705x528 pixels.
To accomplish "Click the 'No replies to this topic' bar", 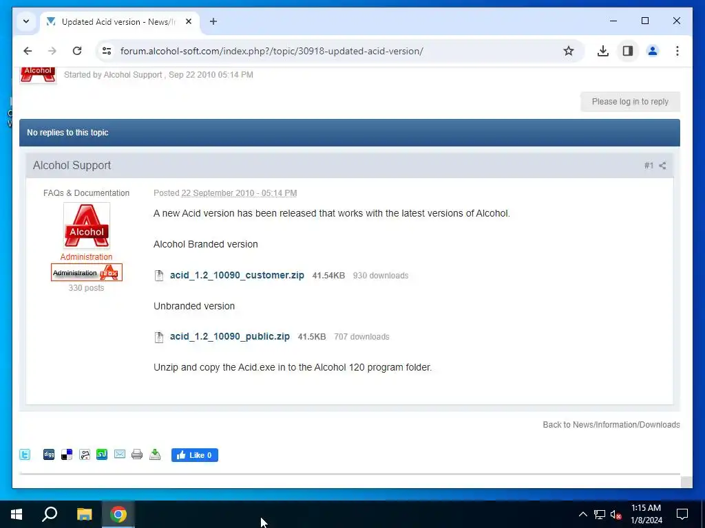I will pos(349,133).
